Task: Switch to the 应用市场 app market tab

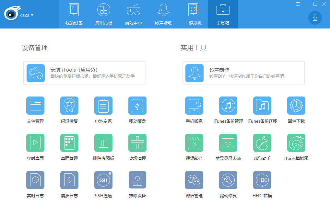Action: coord(104,14)
